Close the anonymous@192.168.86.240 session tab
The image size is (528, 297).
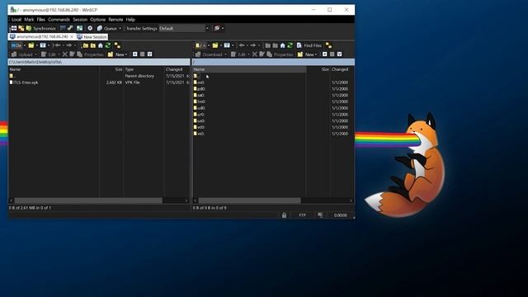pos(72,36)
